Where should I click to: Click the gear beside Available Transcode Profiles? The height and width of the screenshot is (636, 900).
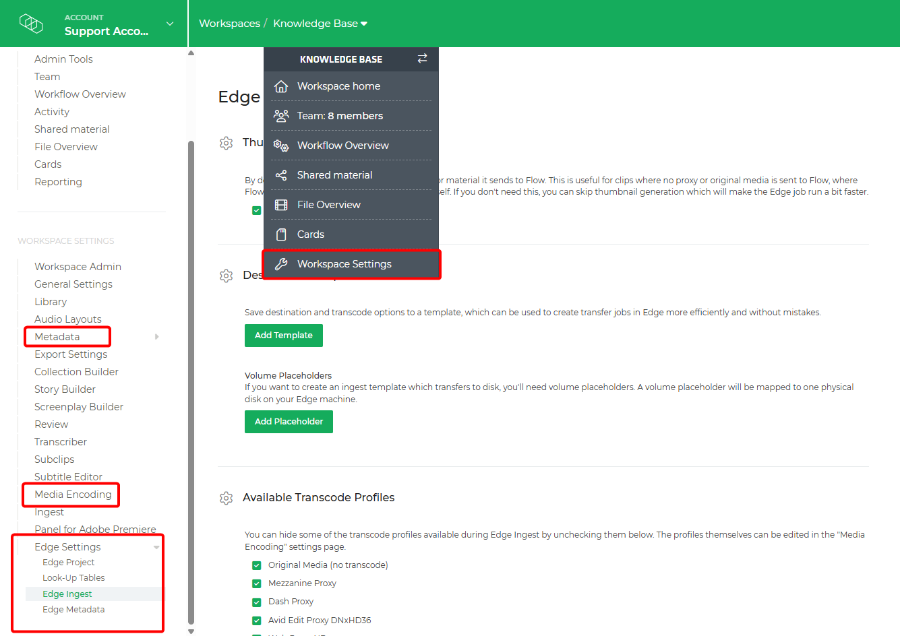click(226, 498)
